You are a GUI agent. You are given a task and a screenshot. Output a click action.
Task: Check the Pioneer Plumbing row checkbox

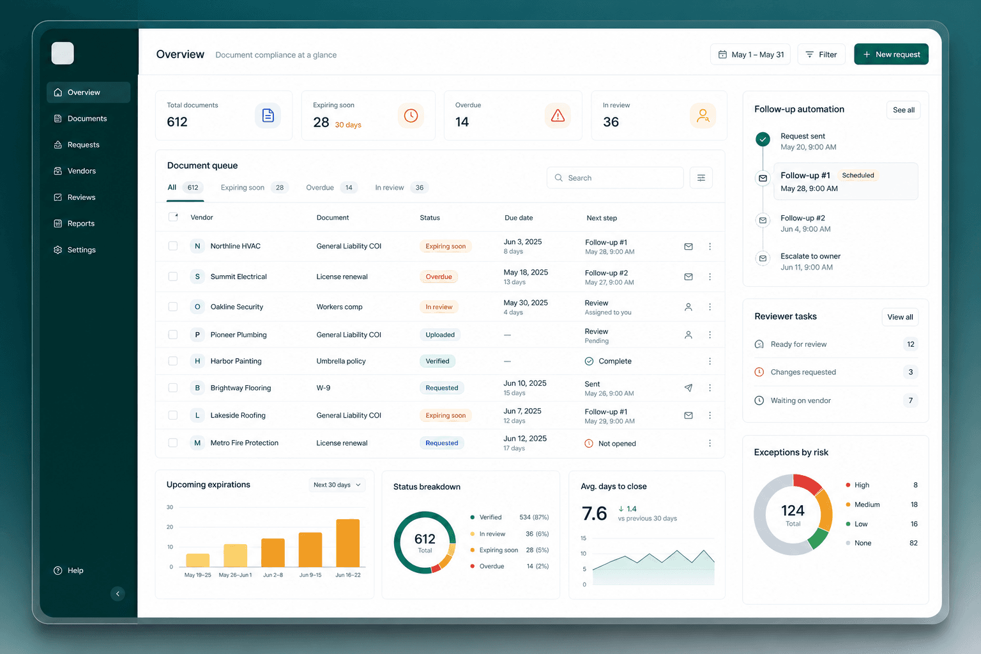173,335
